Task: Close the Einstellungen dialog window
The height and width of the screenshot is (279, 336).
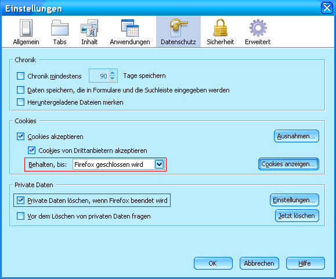Action: pos(327,8)
